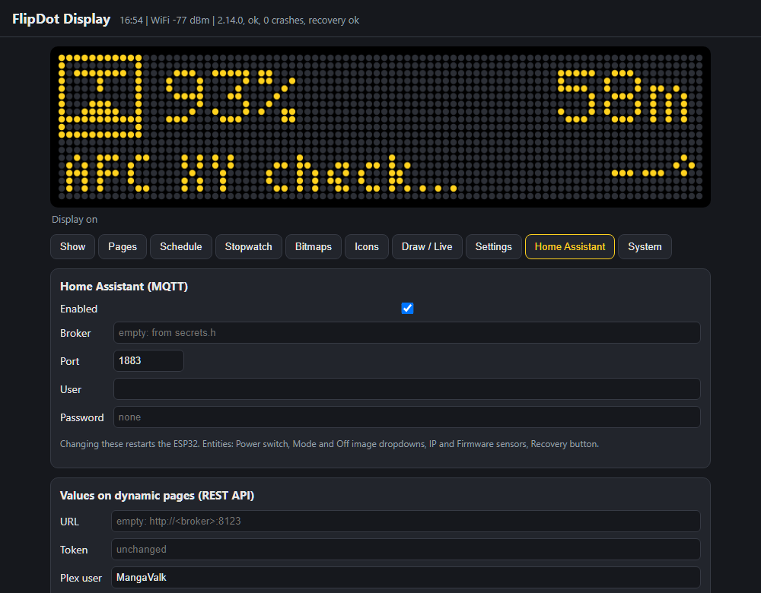Click the REST API URL field
761x593 pixels.
click(x=406, y=522)
